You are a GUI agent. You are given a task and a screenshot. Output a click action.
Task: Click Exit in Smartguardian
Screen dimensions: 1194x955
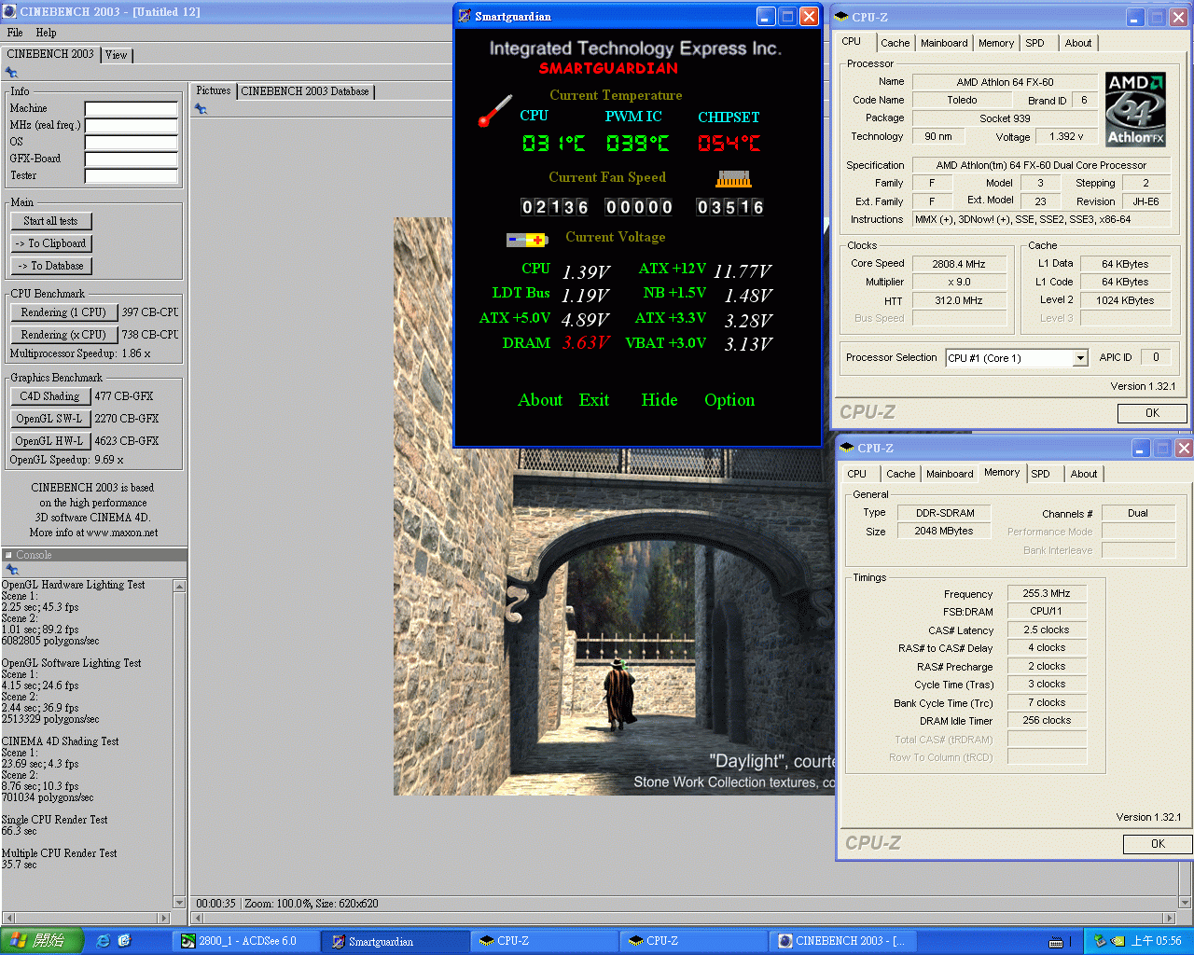click(x=594, y=400)
